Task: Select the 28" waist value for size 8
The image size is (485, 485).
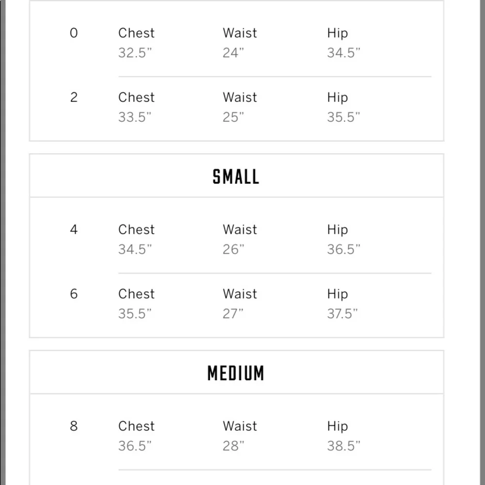Action: coord(233,446)
